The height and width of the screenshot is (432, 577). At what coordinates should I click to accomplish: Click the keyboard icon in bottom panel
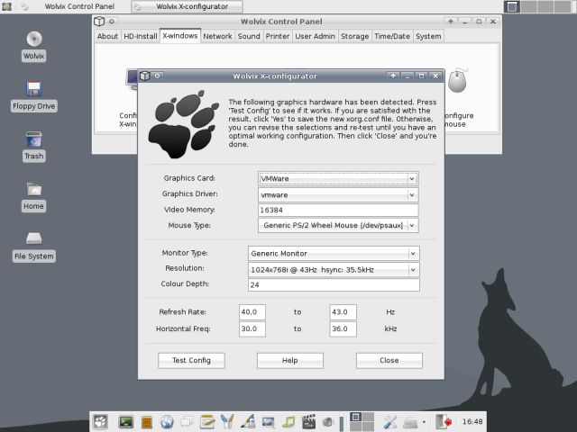click(x=410, y=423)
